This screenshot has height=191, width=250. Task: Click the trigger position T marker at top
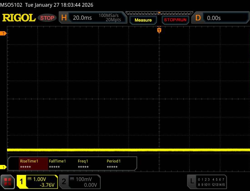159,30
